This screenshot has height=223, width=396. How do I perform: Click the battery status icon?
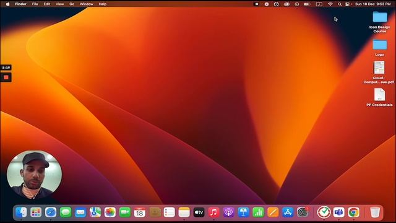point(307,4)
